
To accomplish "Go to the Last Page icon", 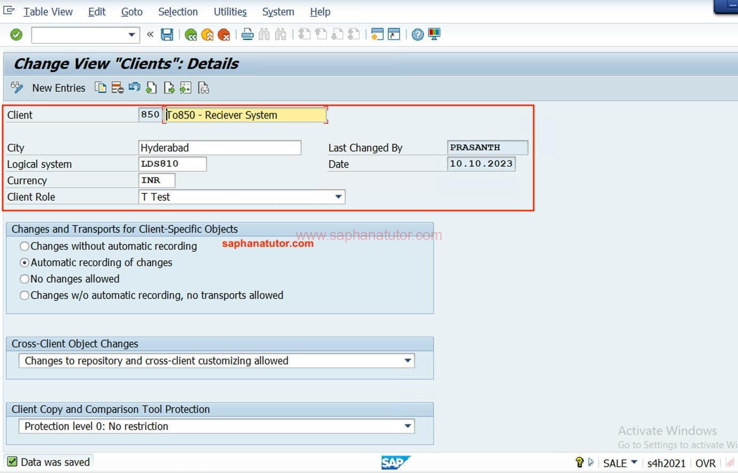I will coord(354,35).
